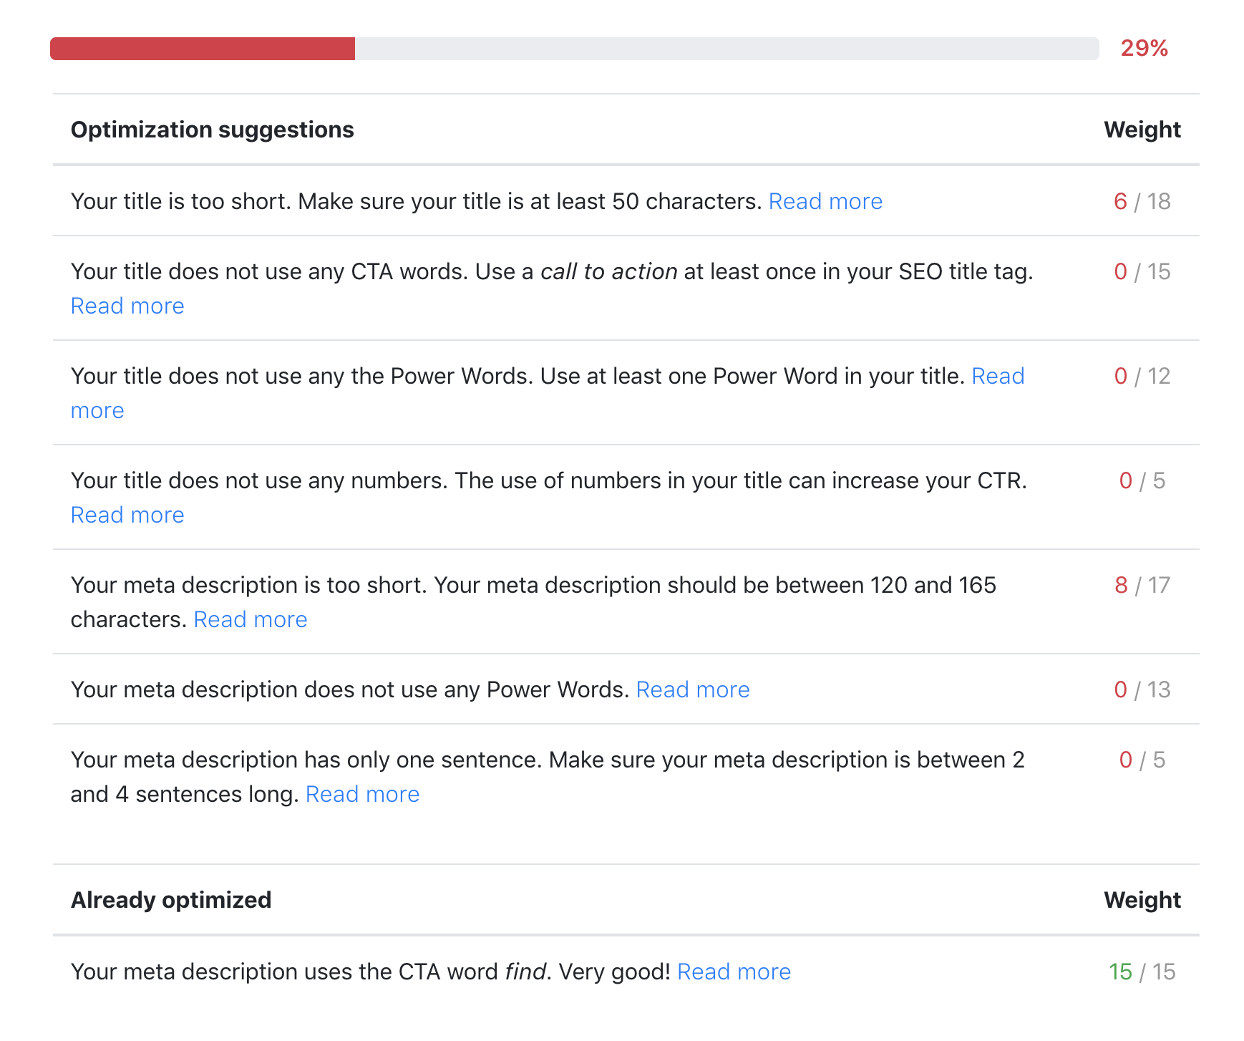Image resolution: width=1244 pixels, height=1041 pixels.
Task: Open Read more link for title too short
Action: click(825, 201)
